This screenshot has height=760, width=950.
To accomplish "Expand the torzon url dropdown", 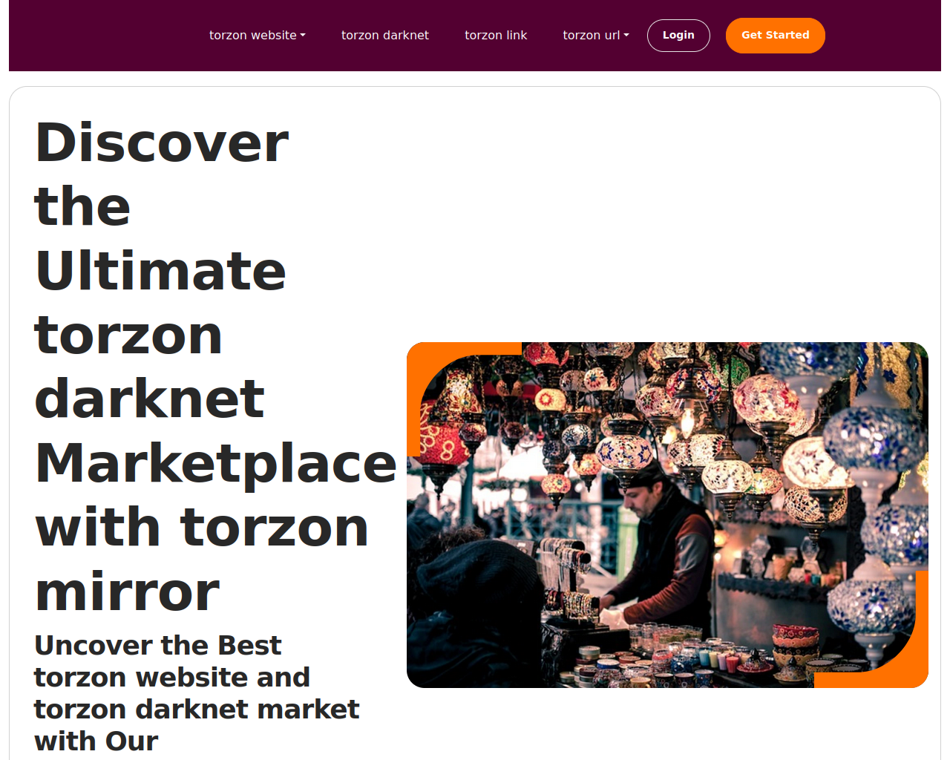I will (x=596, y=35).
